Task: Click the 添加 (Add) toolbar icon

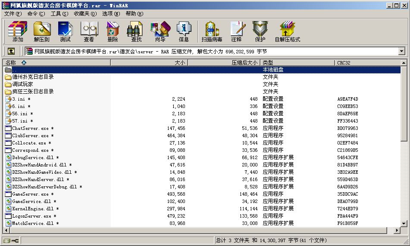Action: tap(18, 31)
